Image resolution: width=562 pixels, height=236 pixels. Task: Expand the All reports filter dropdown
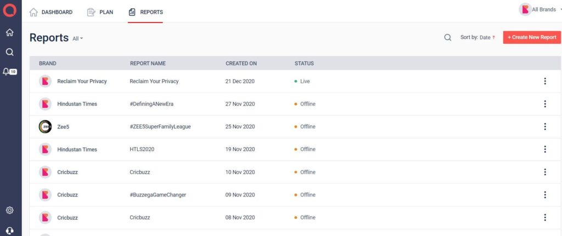click(x=78, y=39)
